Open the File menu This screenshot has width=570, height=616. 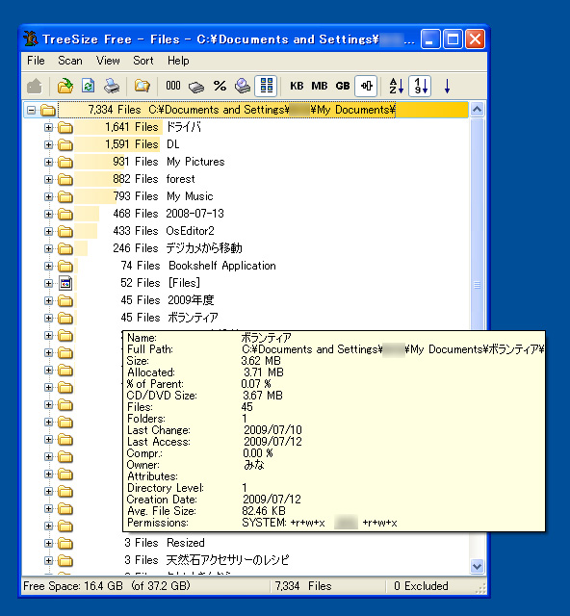(x=36, y=61)
